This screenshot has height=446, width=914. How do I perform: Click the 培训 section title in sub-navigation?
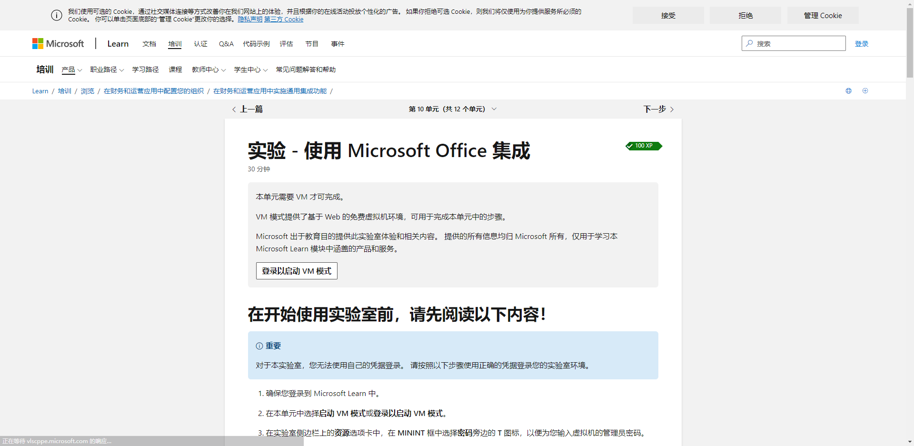pos(45,69)
